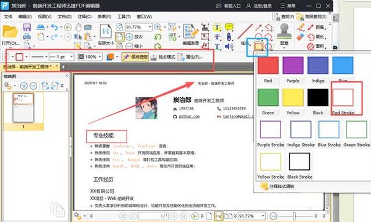Select the strikethrough text tool
This screenshot has width=371, height=222.
217,37
